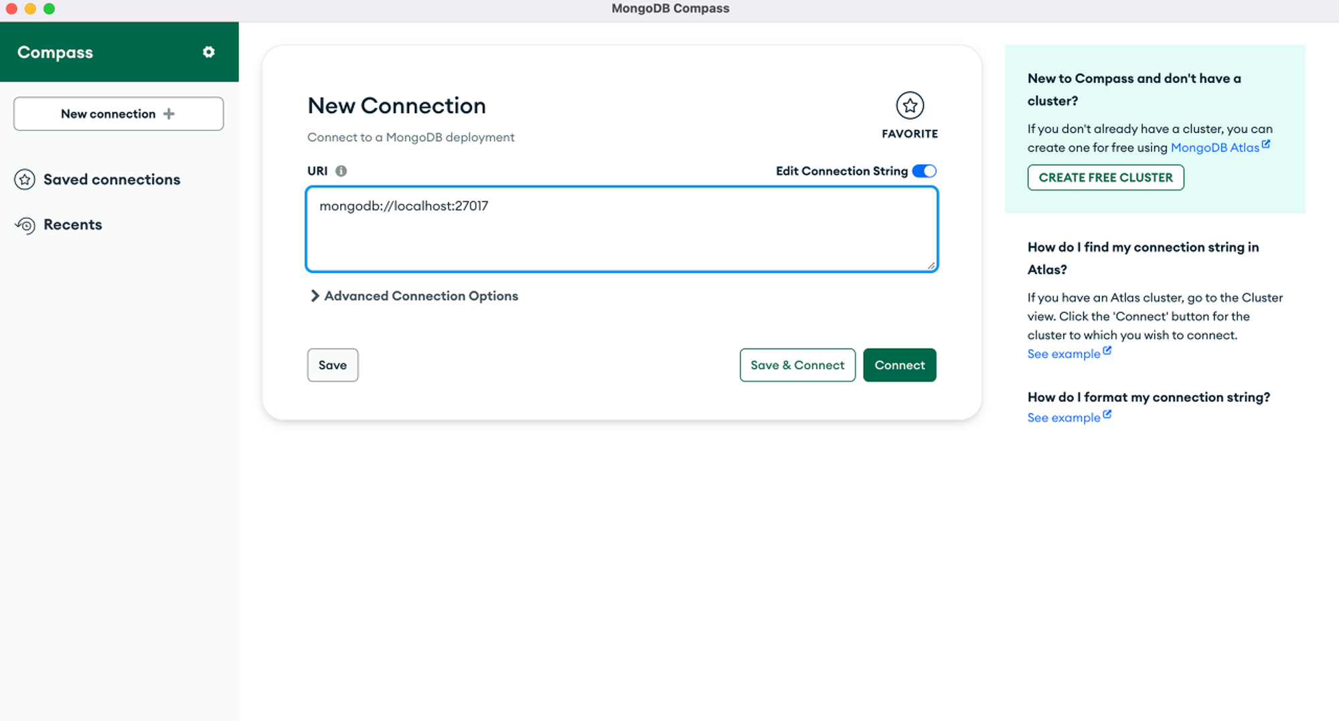
Task: Click the Create Free Cluster button
Action: click(x=1106, y=177)
